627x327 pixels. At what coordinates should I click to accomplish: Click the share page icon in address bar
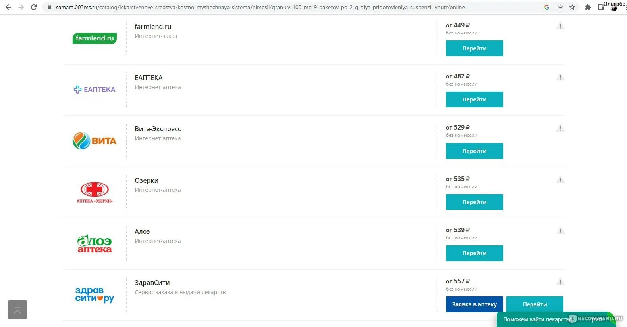[559, 7]
